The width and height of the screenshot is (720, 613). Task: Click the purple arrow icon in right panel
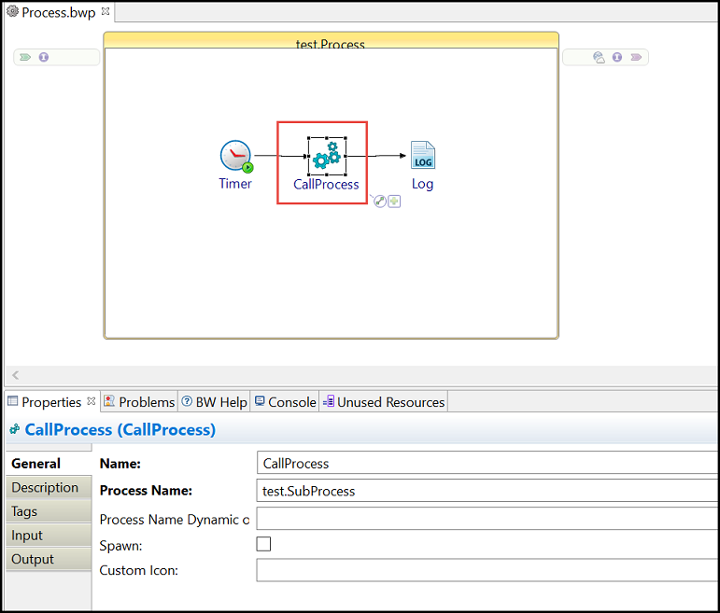(x=636, y=57)
